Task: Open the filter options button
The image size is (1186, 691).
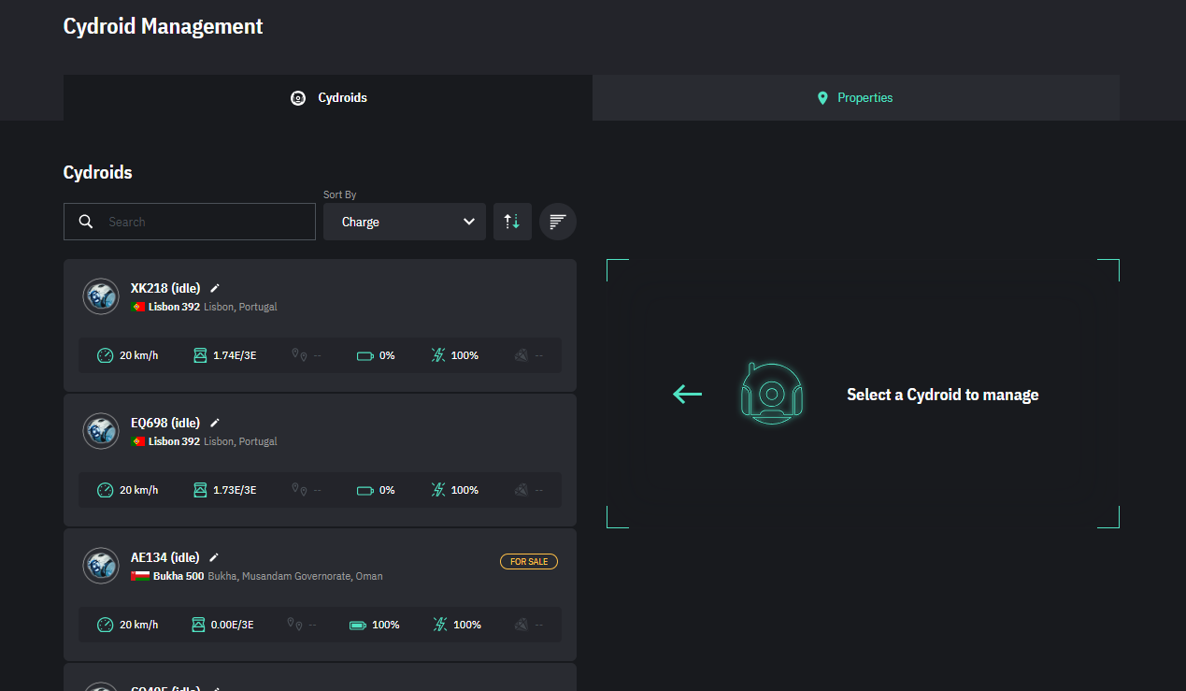Action: tap(558, 222)
